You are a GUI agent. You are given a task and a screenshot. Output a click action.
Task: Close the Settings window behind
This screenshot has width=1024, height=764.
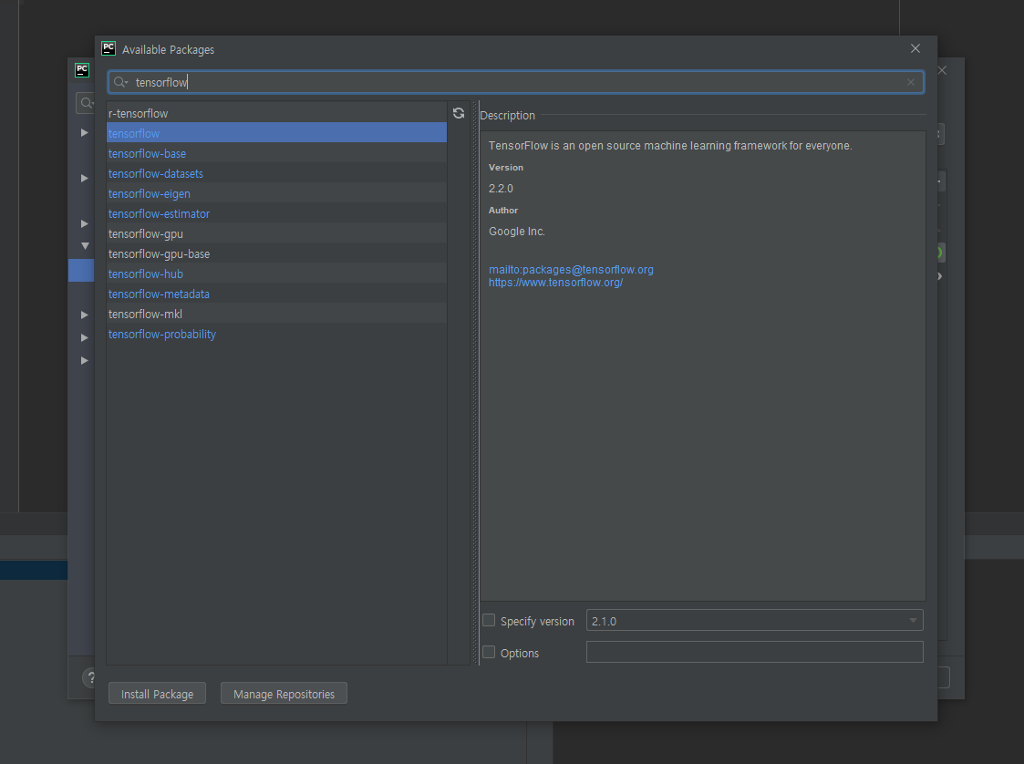pos(942,70)
